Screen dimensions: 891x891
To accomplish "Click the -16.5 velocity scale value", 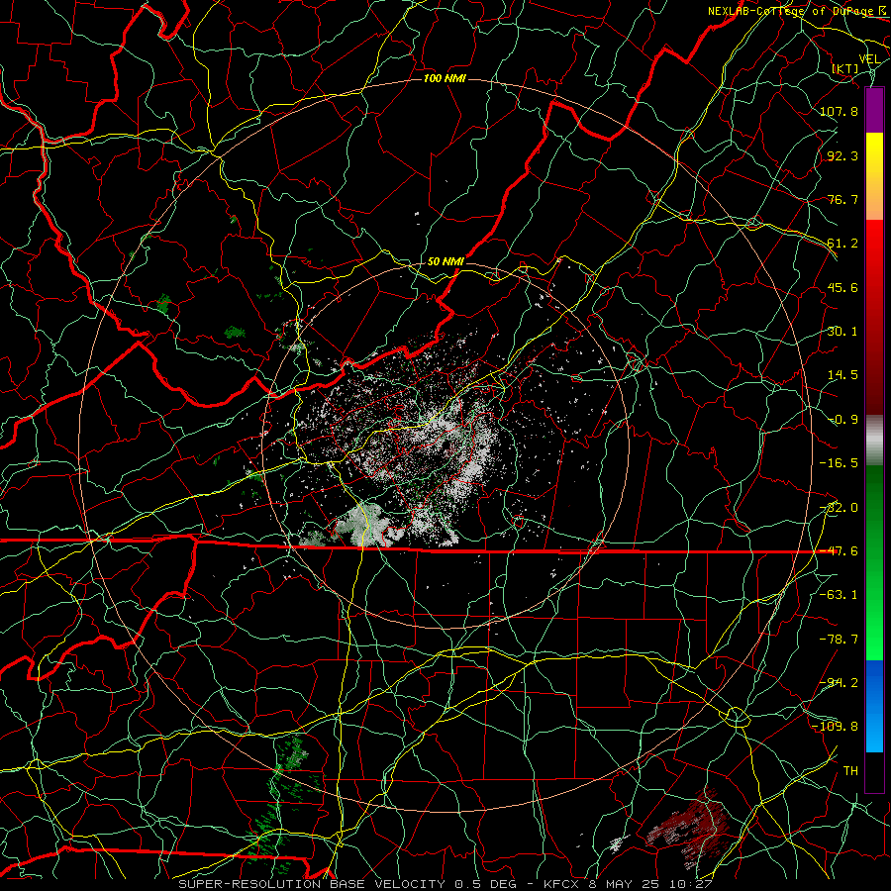I will [x=839, y=463].
